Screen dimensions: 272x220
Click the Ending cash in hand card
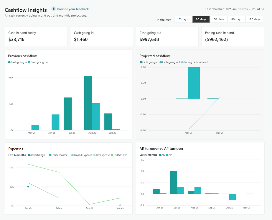click(232, 37)
